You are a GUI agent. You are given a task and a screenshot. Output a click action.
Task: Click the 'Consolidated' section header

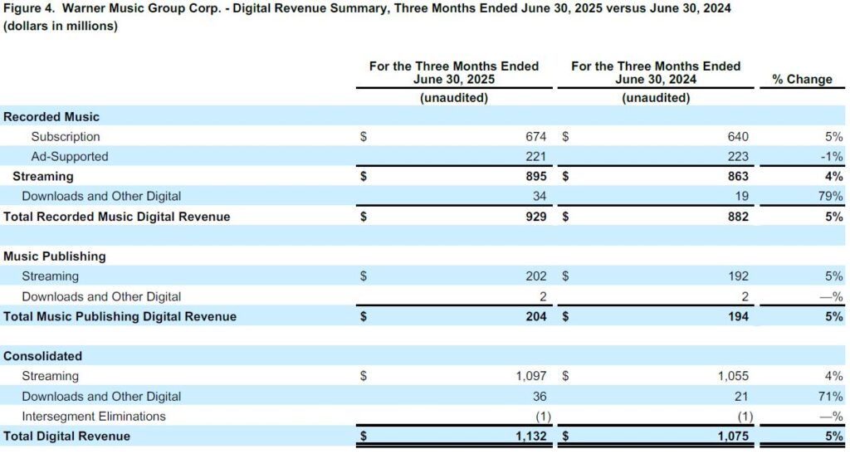pos(43,356)
